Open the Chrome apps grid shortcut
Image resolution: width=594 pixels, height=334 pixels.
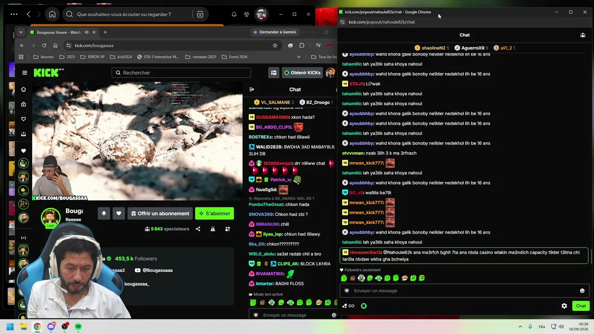(x=21, y=57)
